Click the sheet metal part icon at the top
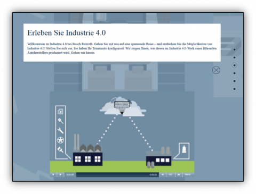This screenshot has width=256, height=194. (x=60, y=112)
